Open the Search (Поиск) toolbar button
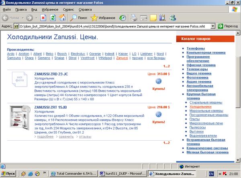Screen dimensions: 241x178 pos(78,18)
